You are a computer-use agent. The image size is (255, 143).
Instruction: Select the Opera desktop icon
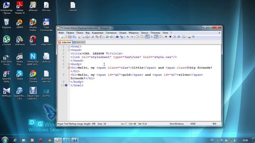pyautogui.click(x=33, y=41)
